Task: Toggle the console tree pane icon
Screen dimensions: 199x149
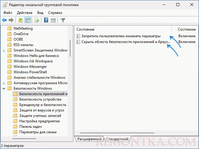Action: (28, 20)
